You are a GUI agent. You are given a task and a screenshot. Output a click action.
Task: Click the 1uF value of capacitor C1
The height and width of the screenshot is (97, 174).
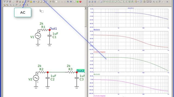point(55,34)
